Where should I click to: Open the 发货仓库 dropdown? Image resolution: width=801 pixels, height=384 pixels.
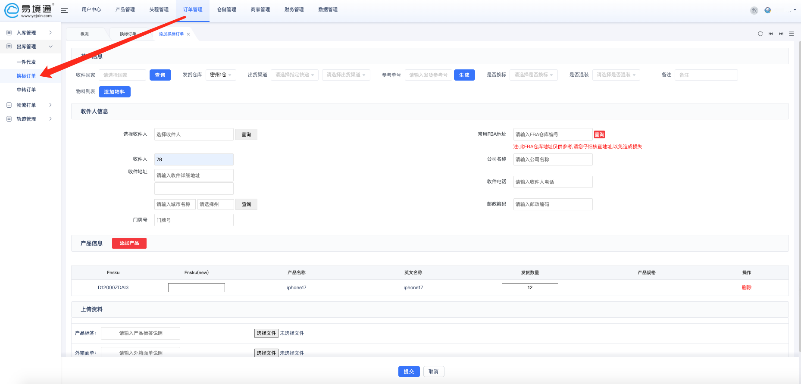(x=221, y=75)
